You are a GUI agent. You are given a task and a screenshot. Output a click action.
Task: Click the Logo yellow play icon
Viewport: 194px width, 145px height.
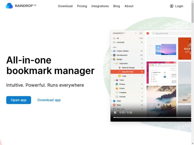click(x=120, y=76)
